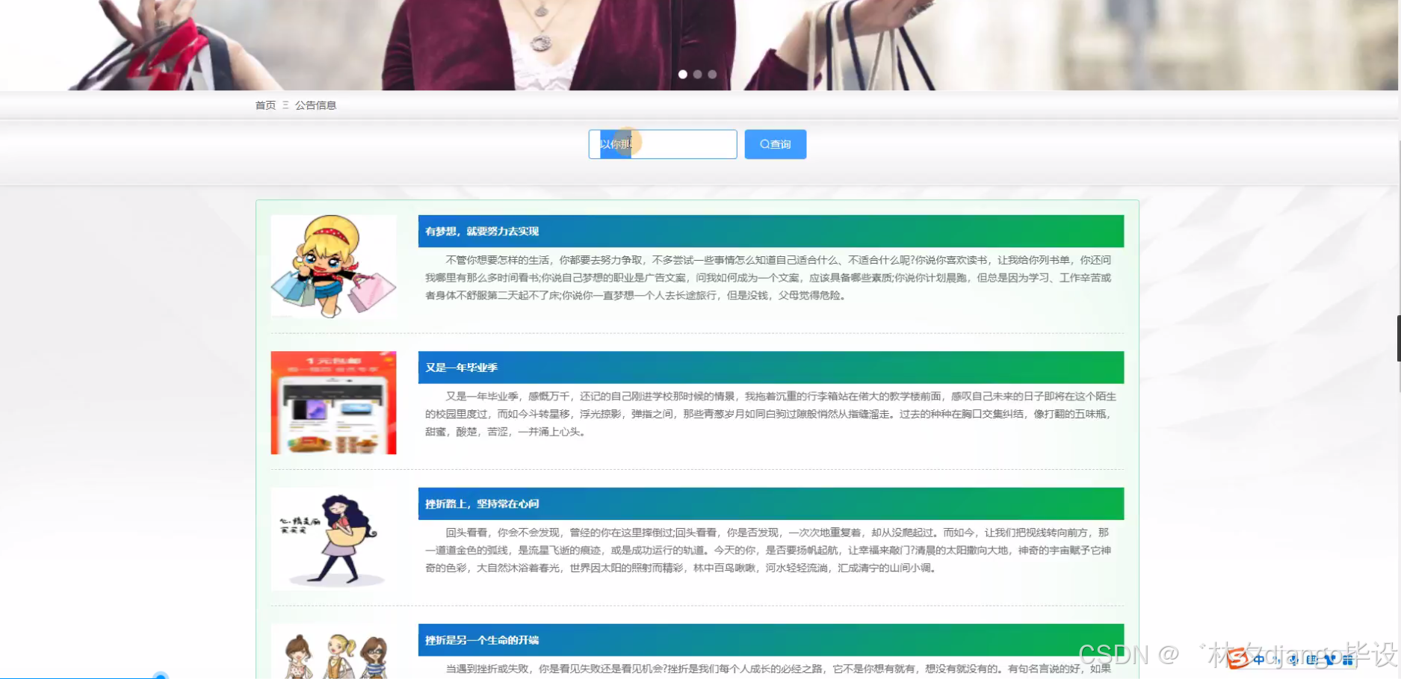Image resolution: width=1401 pixels, height=679 pixels.
Task: Open the announcement 挫折是另一个生命的开端
Action: (x=483, y=640)
